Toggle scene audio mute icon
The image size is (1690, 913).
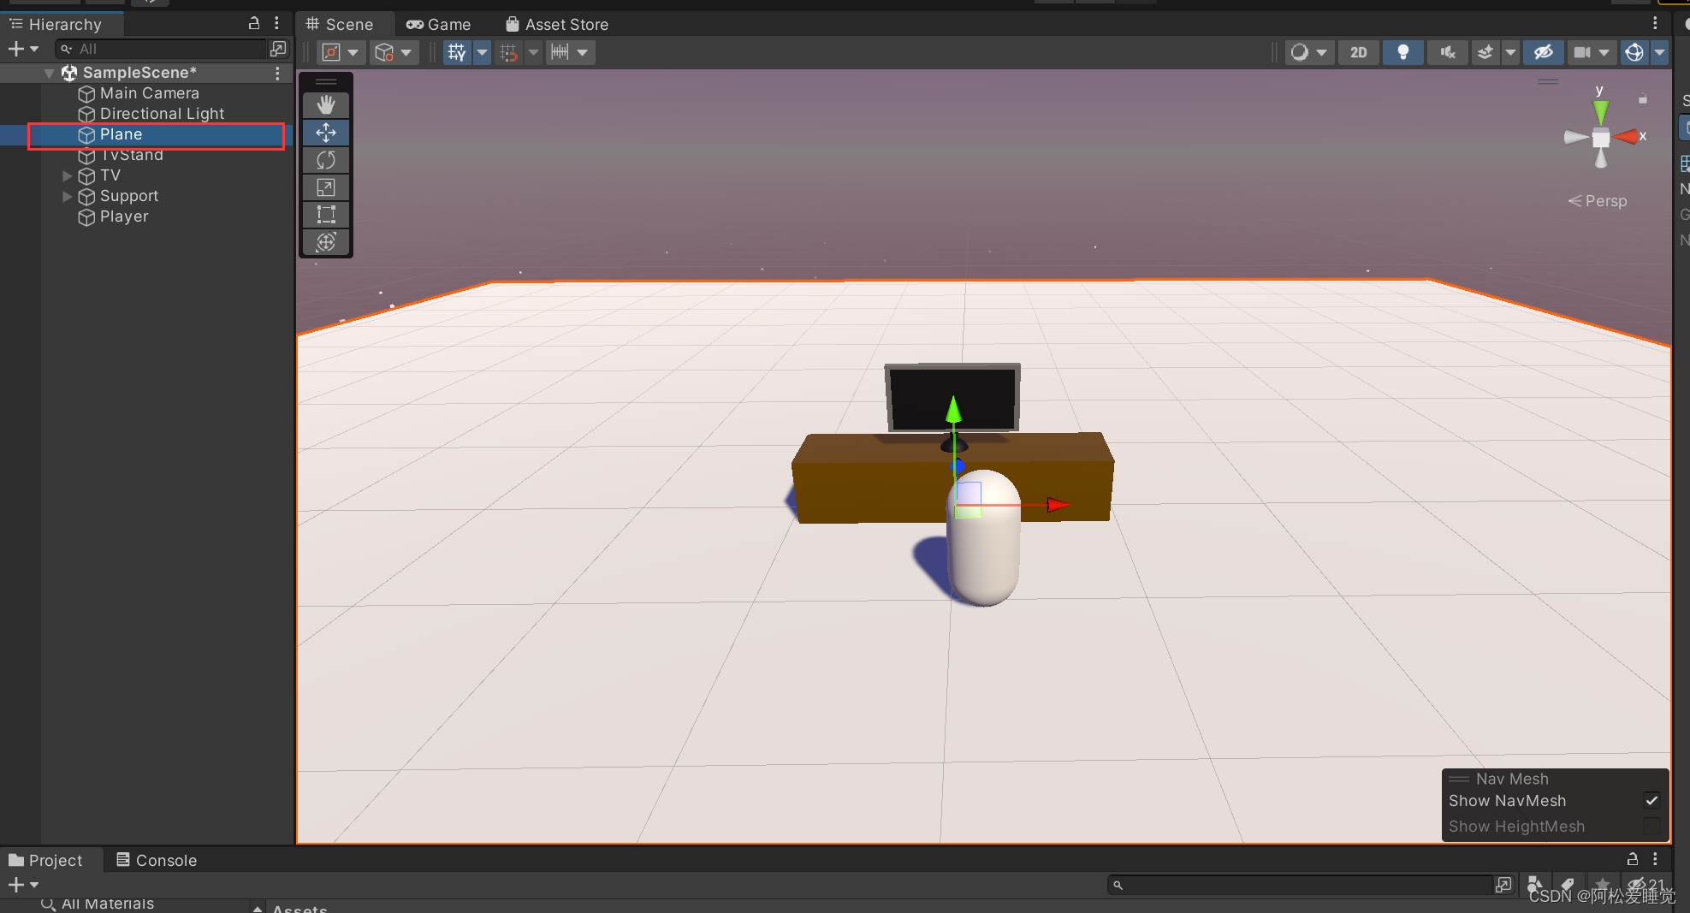1448,52
